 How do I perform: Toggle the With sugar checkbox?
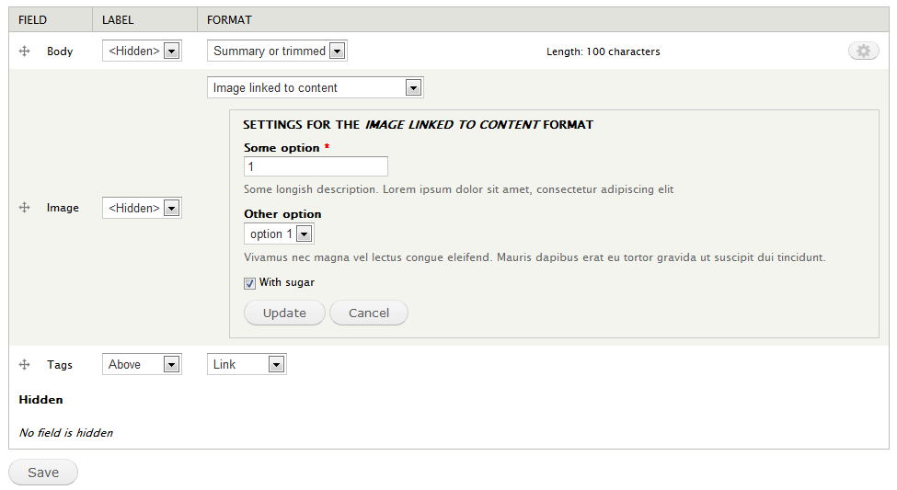pos(249,283)
